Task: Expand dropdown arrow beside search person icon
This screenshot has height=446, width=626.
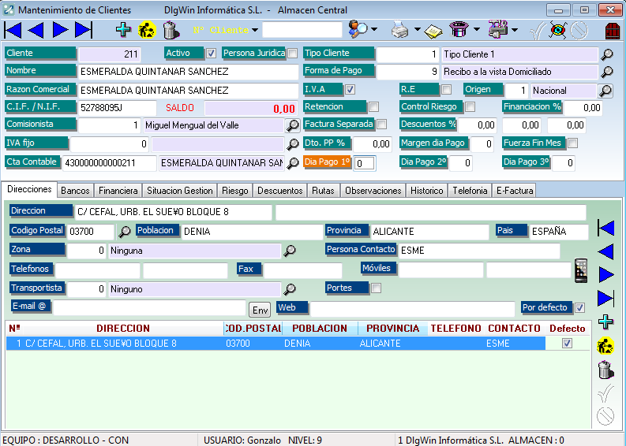Action: (x=374, y=29)
